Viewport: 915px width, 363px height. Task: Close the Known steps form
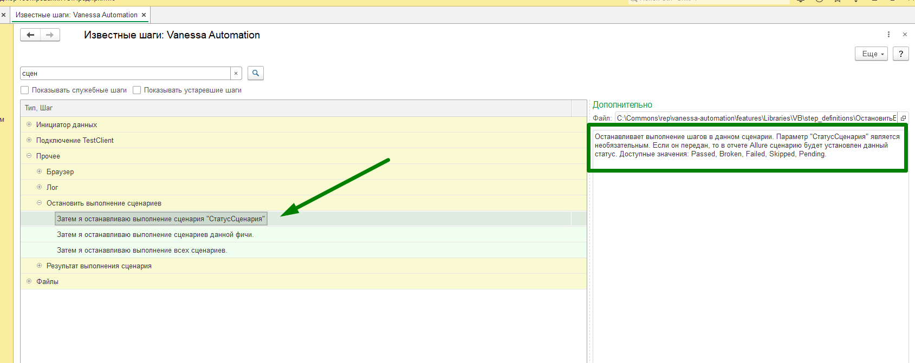pyautogui.click(x=905, y=35)
